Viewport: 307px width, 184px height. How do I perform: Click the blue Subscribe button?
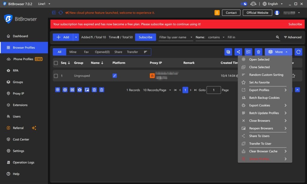[145, 37]
